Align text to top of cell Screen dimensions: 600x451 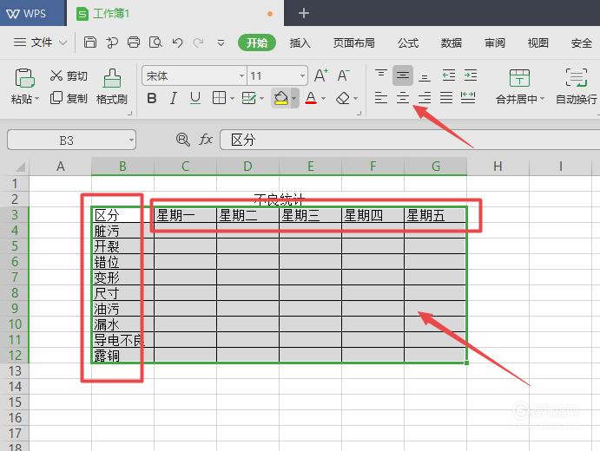point(380,74)
